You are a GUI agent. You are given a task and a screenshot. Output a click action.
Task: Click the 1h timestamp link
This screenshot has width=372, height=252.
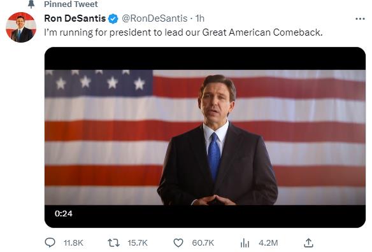[x=199, y=18]
